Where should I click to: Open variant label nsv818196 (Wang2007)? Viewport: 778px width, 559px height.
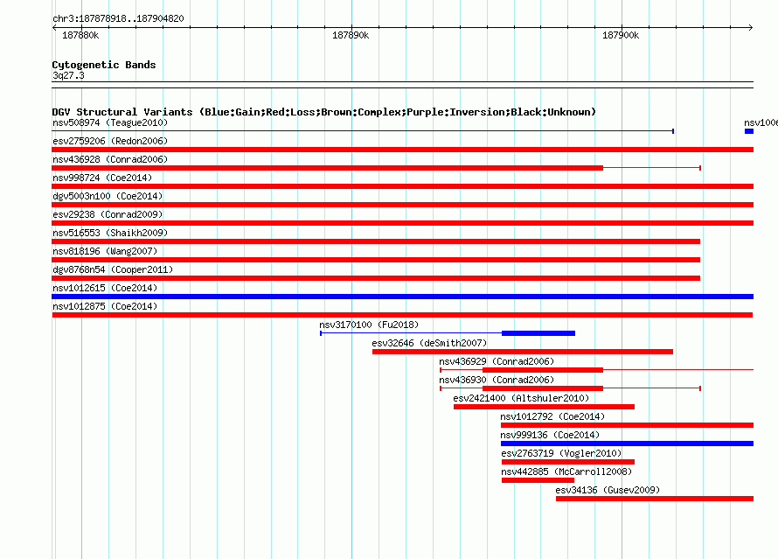pyautogui.click(x=105, y=251)
